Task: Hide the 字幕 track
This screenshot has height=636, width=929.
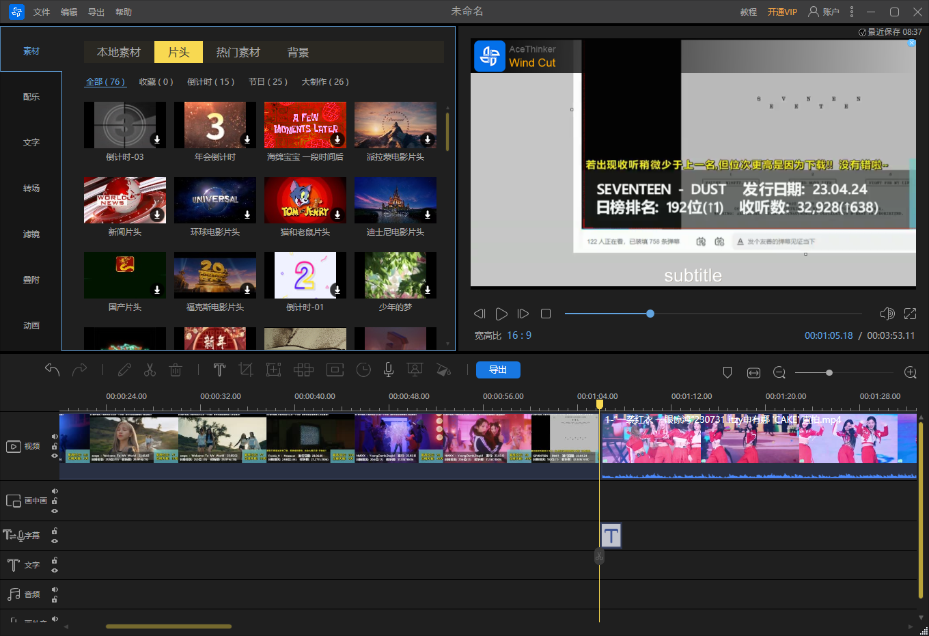Action: (x=55, y=540)
